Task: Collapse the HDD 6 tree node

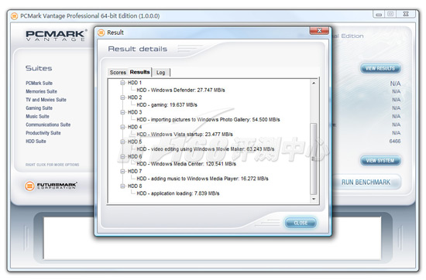Action: pyautogui.click(x=123, y=156)
